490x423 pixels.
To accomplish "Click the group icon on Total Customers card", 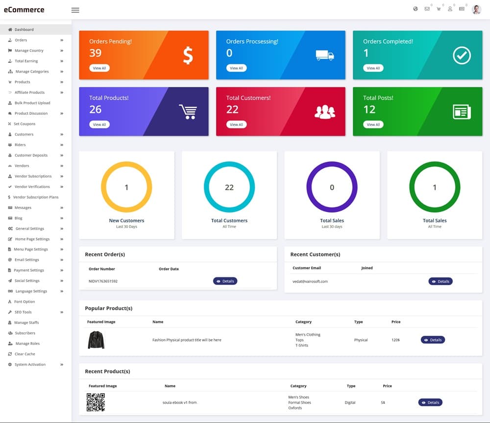I will click(324, 112).
